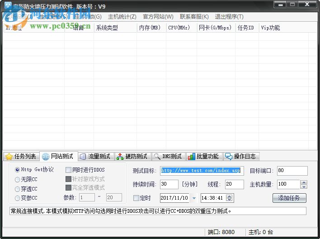Open the 主机统计(Z) menu
Image resolution: width=320 pixels, height=239 pixels.
pyautogui.click(x=122, y=17)
